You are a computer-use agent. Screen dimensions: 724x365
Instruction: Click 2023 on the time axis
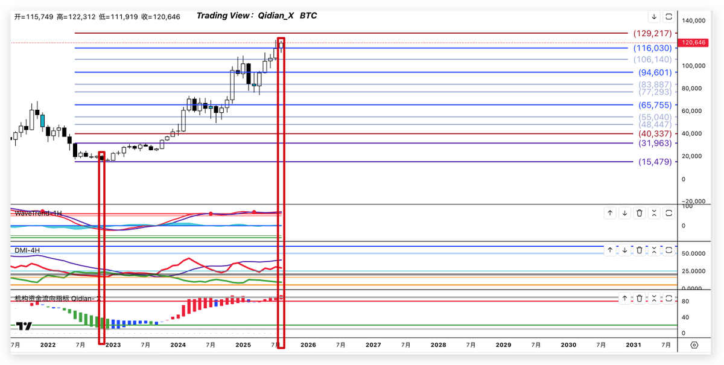click(x=113, y=345)
